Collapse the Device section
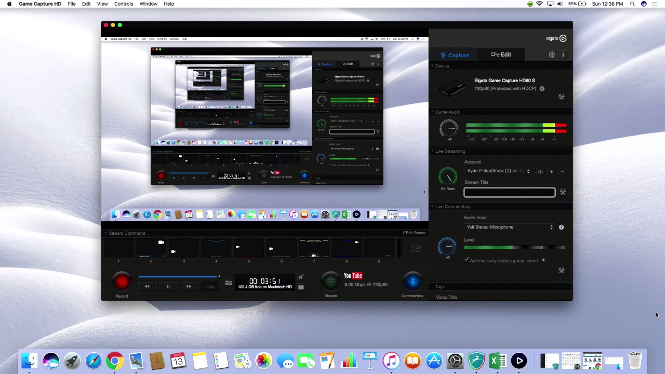Screen dimensions: 665x374 (x=432, y=66)
